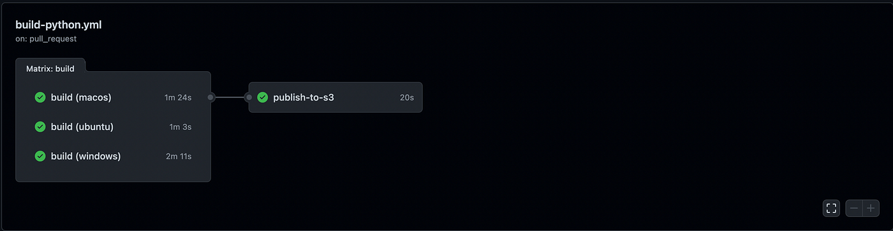The image size is (893, 231).
Task: Toggle fullscreen view of the workflow graph
Action: [x=831, y=208]
